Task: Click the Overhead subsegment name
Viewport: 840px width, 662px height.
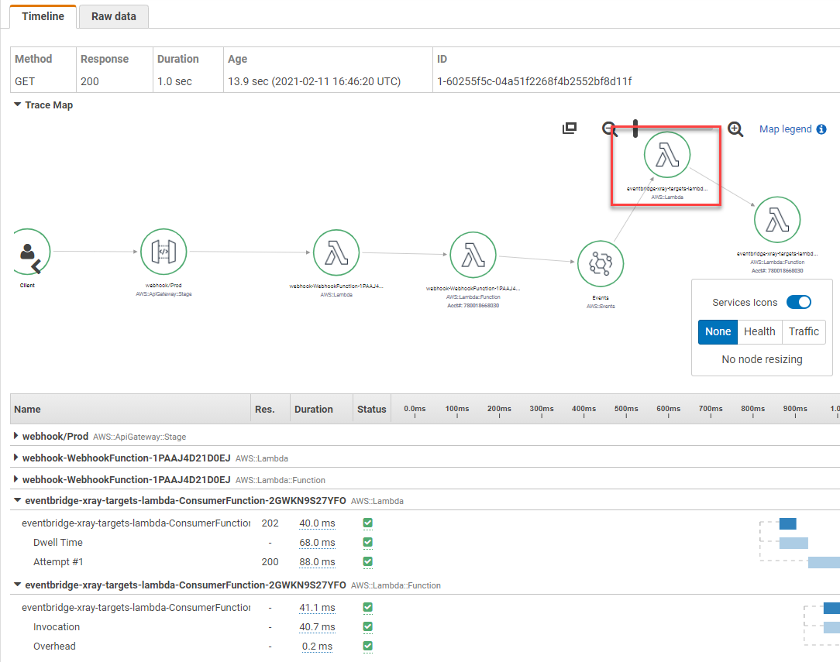Action: click(x=54, y=647)
